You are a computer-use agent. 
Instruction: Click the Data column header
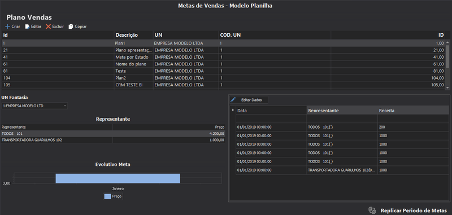tap(271, 111)
